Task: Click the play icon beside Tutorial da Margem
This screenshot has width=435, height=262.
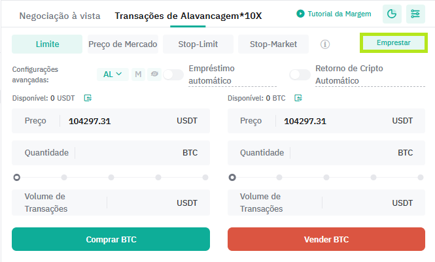Action: [300, 14]
